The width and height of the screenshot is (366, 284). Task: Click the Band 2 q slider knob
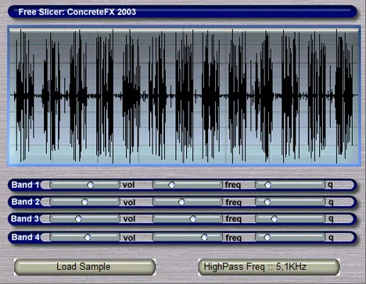click(x=267, y=202)
